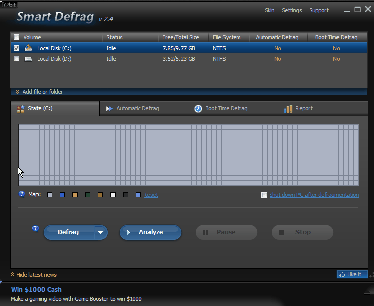Switch to the Automatic Defrag tab
Image resolution: width=374 pixels, height=306 pixels.
tap(144, 109)
